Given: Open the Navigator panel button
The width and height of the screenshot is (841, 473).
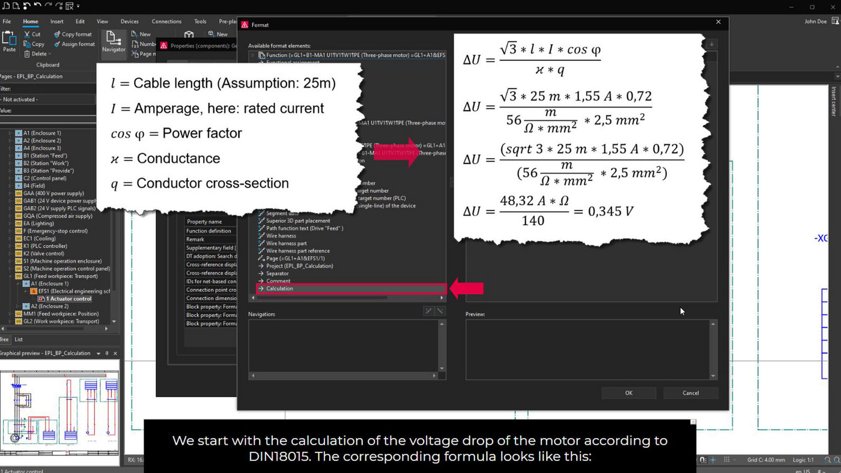Looking at the screenshot, I should click(113, 42).
